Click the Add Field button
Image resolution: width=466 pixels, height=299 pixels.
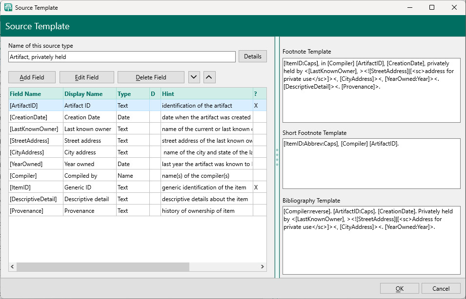click(32, 77)
